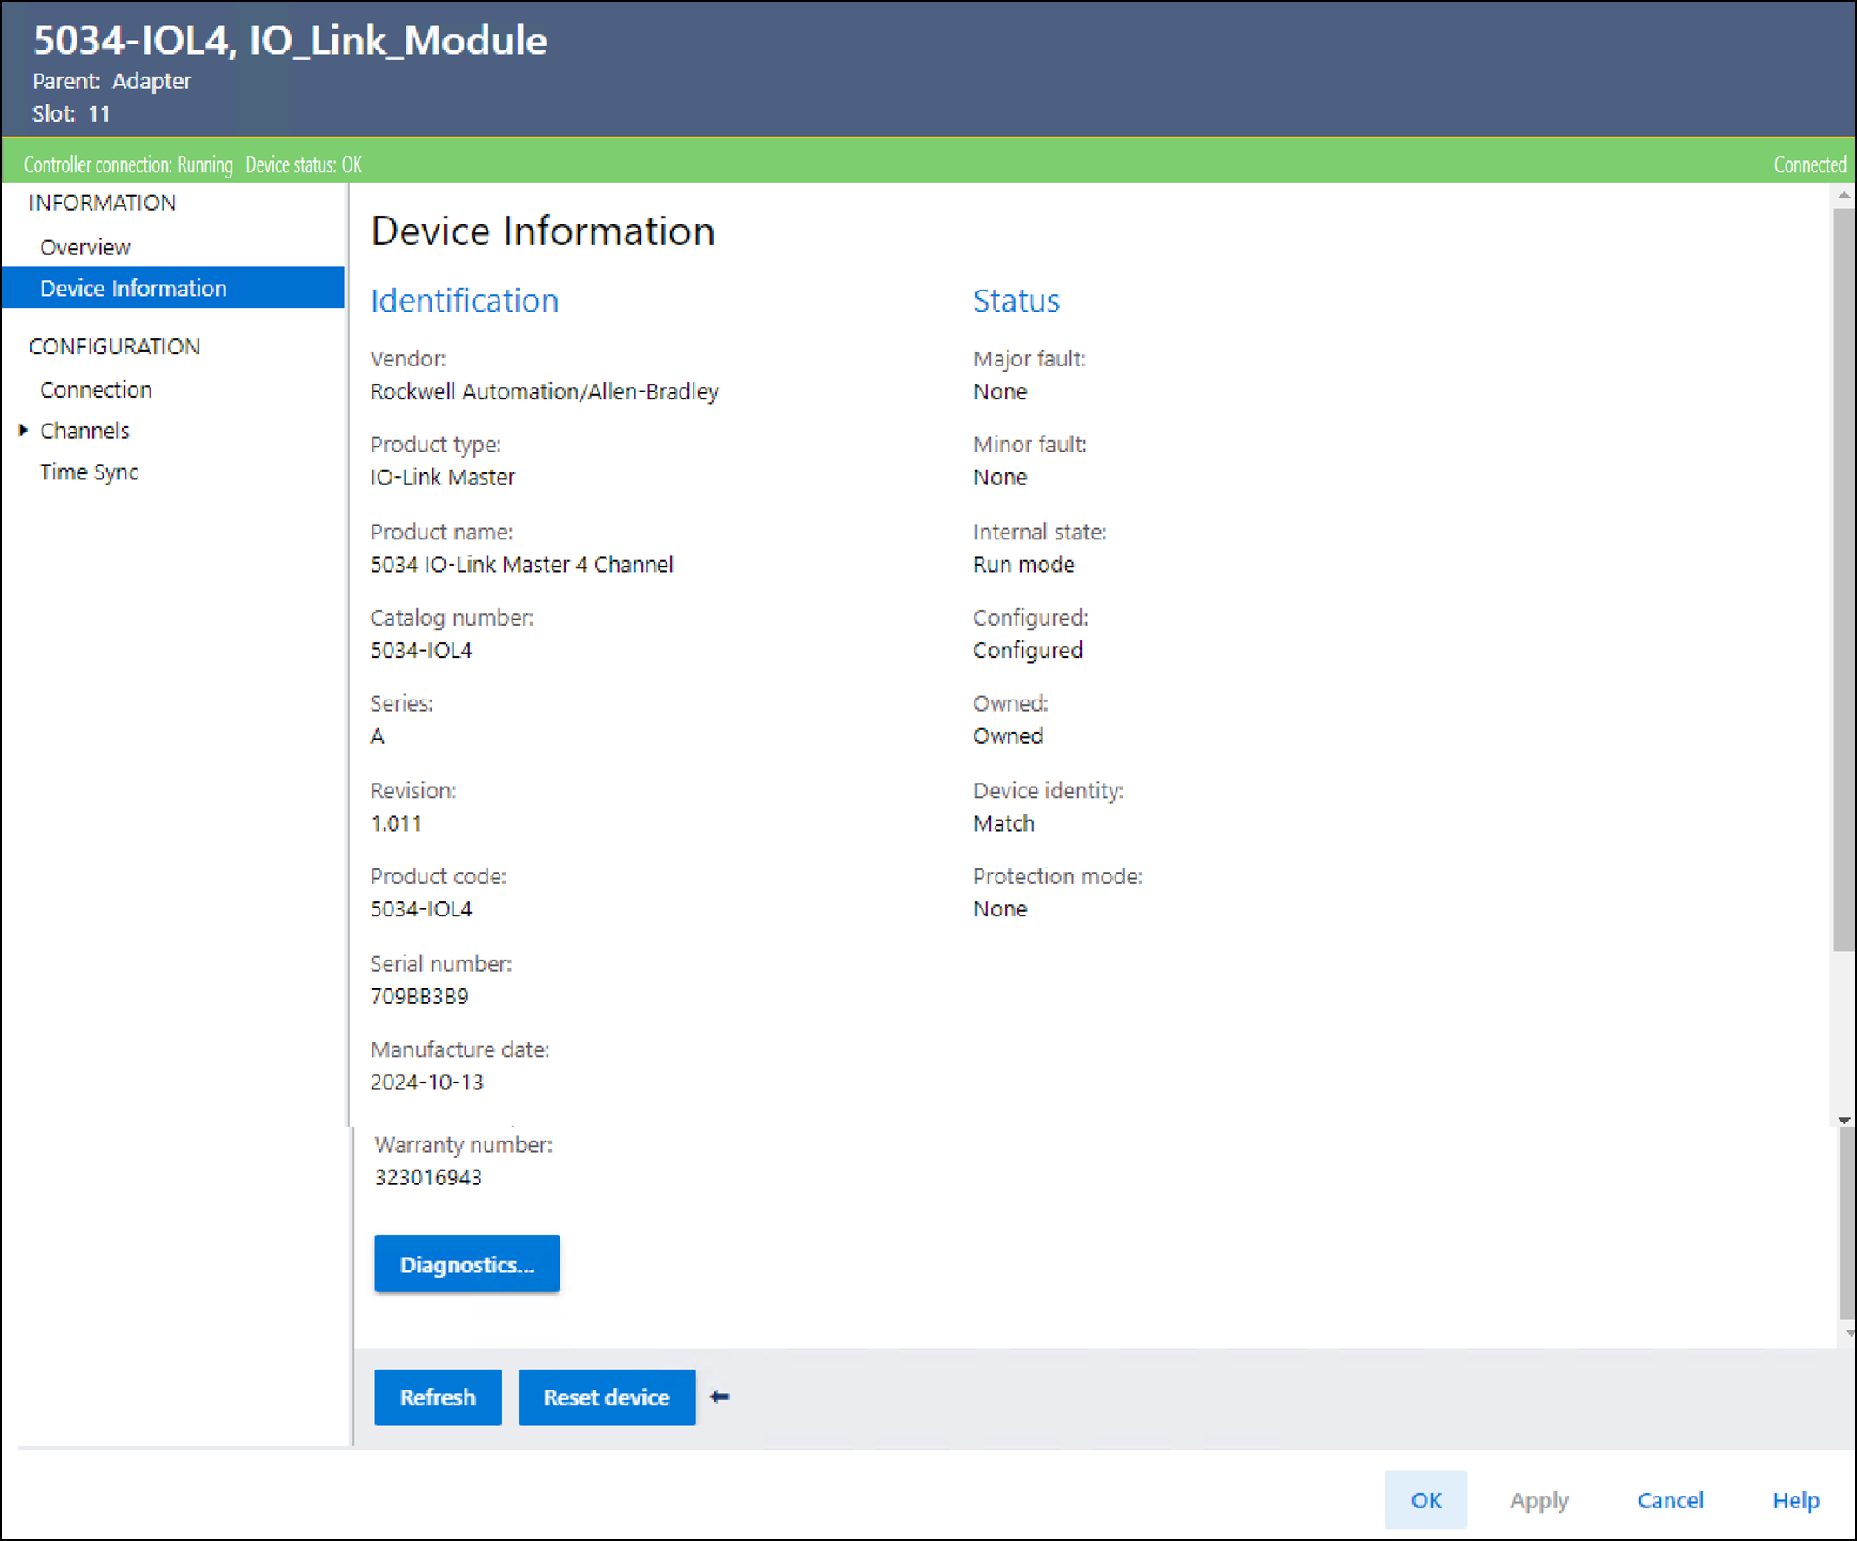Open the Time Sync settings
Image resolution: width=1857 pixels, height=1541 pixels.
[x=90, y=472]
